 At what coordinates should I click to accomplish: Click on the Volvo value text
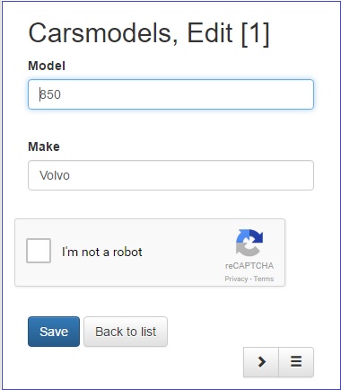tap(55, 175)
